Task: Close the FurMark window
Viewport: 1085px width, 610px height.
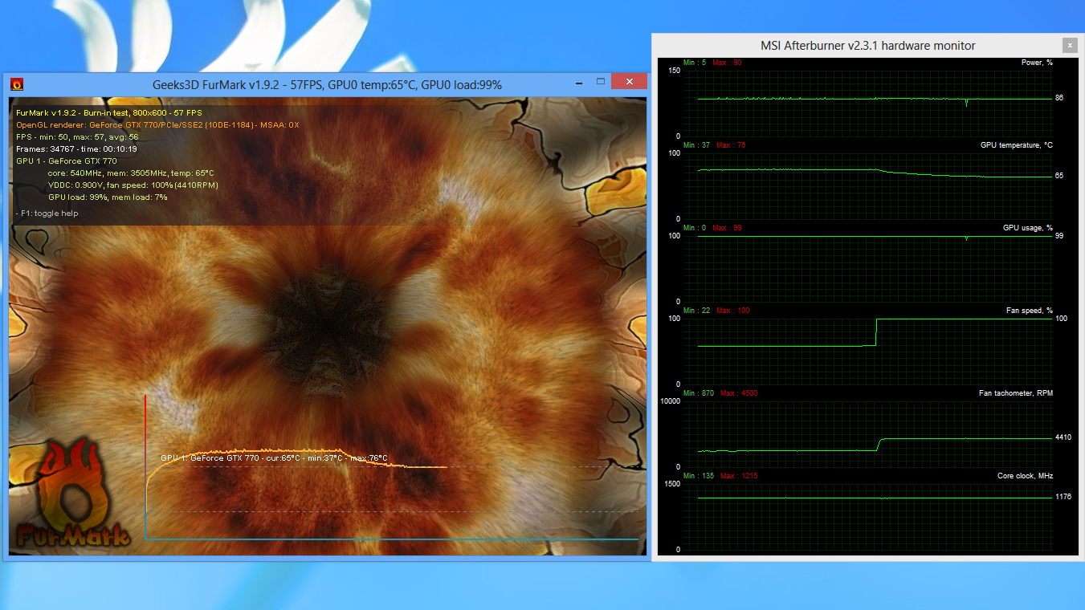Action: pyautogui.click(x=629, y=82)
